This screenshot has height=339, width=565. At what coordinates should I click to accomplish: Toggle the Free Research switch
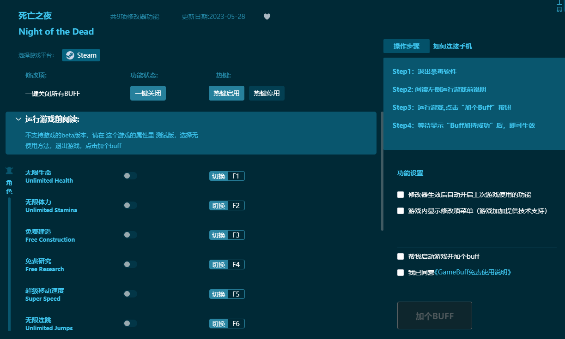[x=130, y=264]
